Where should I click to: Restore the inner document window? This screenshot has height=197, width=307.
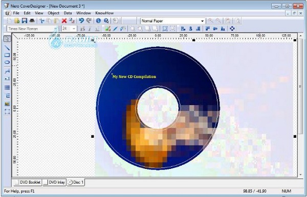(x=294, y=13)
